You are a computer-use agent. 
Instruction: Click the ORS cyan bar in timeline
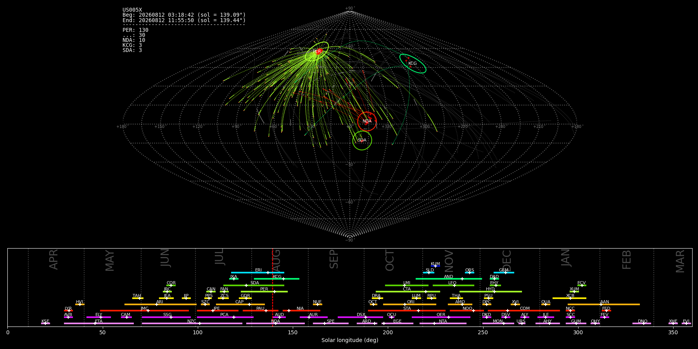(470, 273)
